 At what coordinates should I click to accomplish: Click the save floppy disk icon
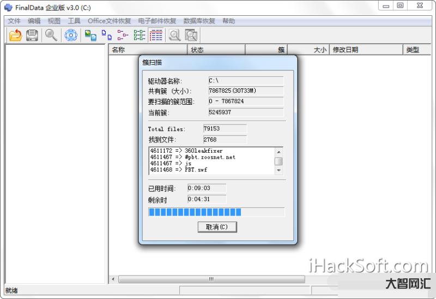[32, 35]
